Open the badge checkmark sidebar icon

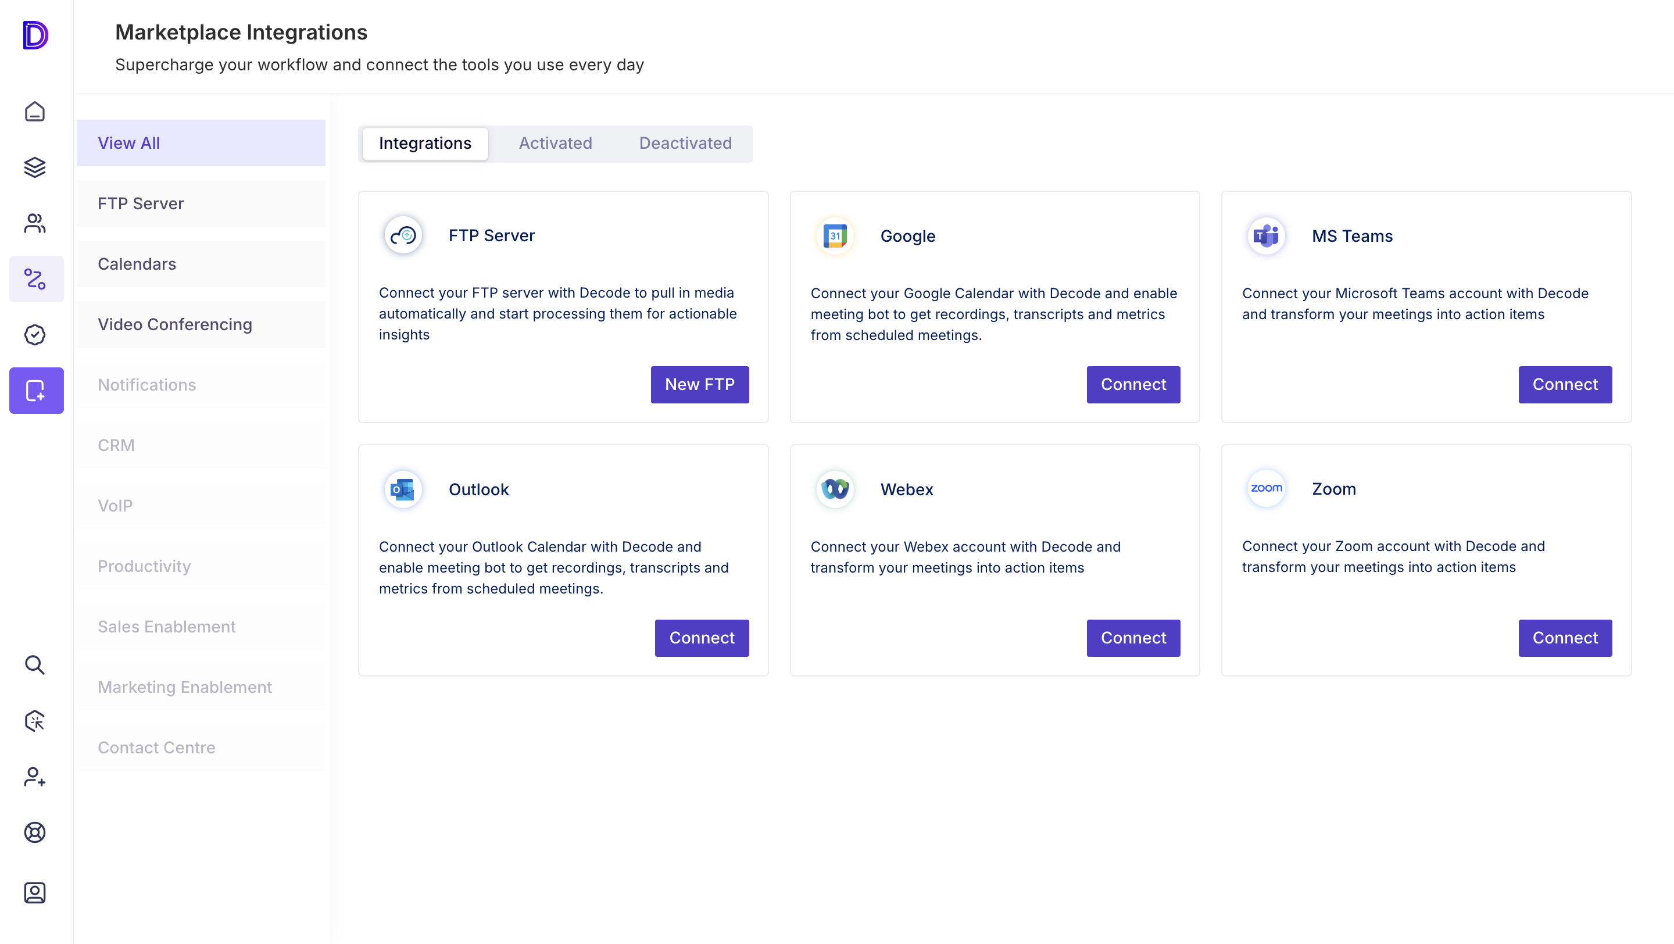[35, 335]
